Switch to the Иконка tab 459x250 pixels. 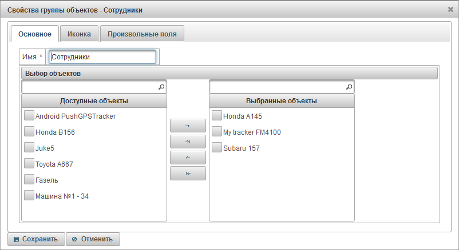79,34
